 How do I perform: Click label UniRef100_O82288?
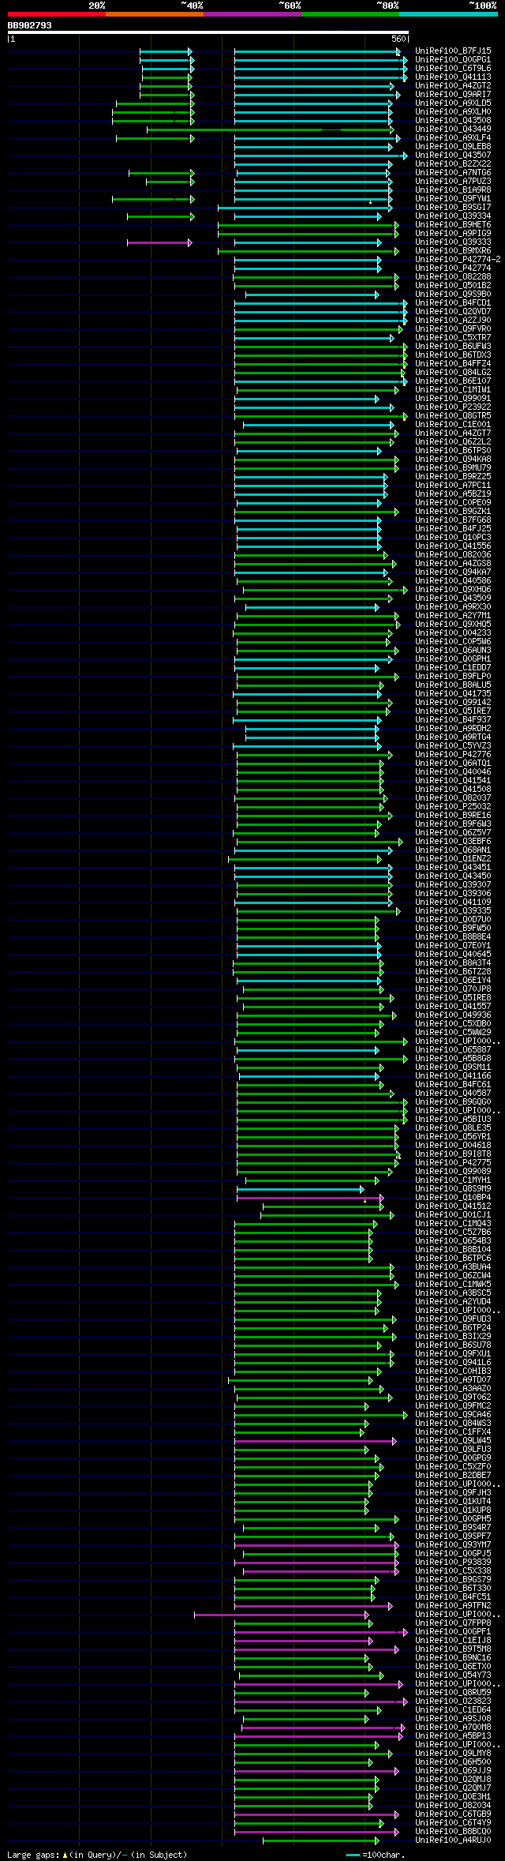tap(453, 276)
